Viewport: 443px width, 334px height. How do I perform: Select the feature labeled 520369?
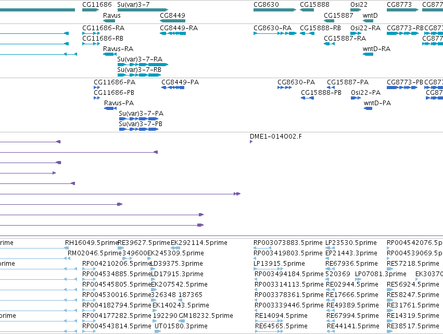point(338,274)
